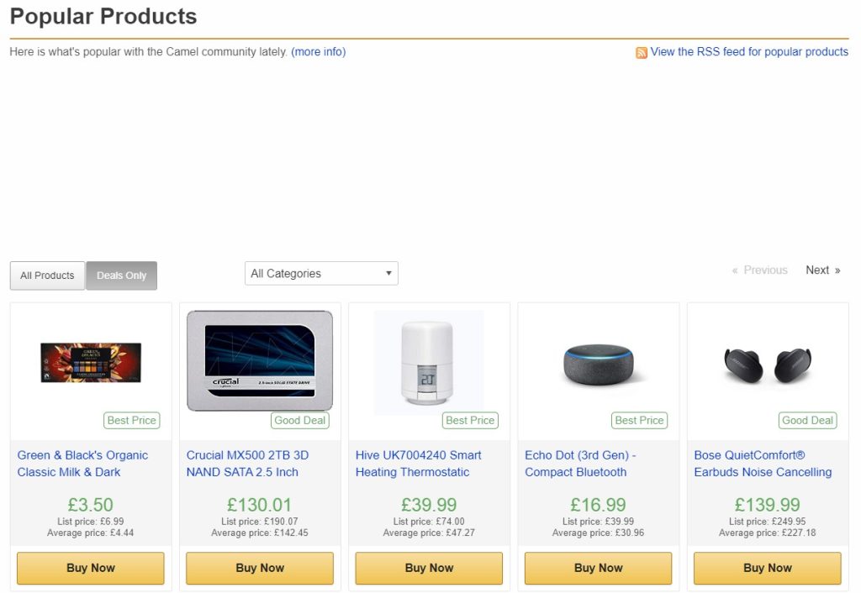Go to the Next page of products
This screenshot has width=861, height=593.
[x=822, y=270]
